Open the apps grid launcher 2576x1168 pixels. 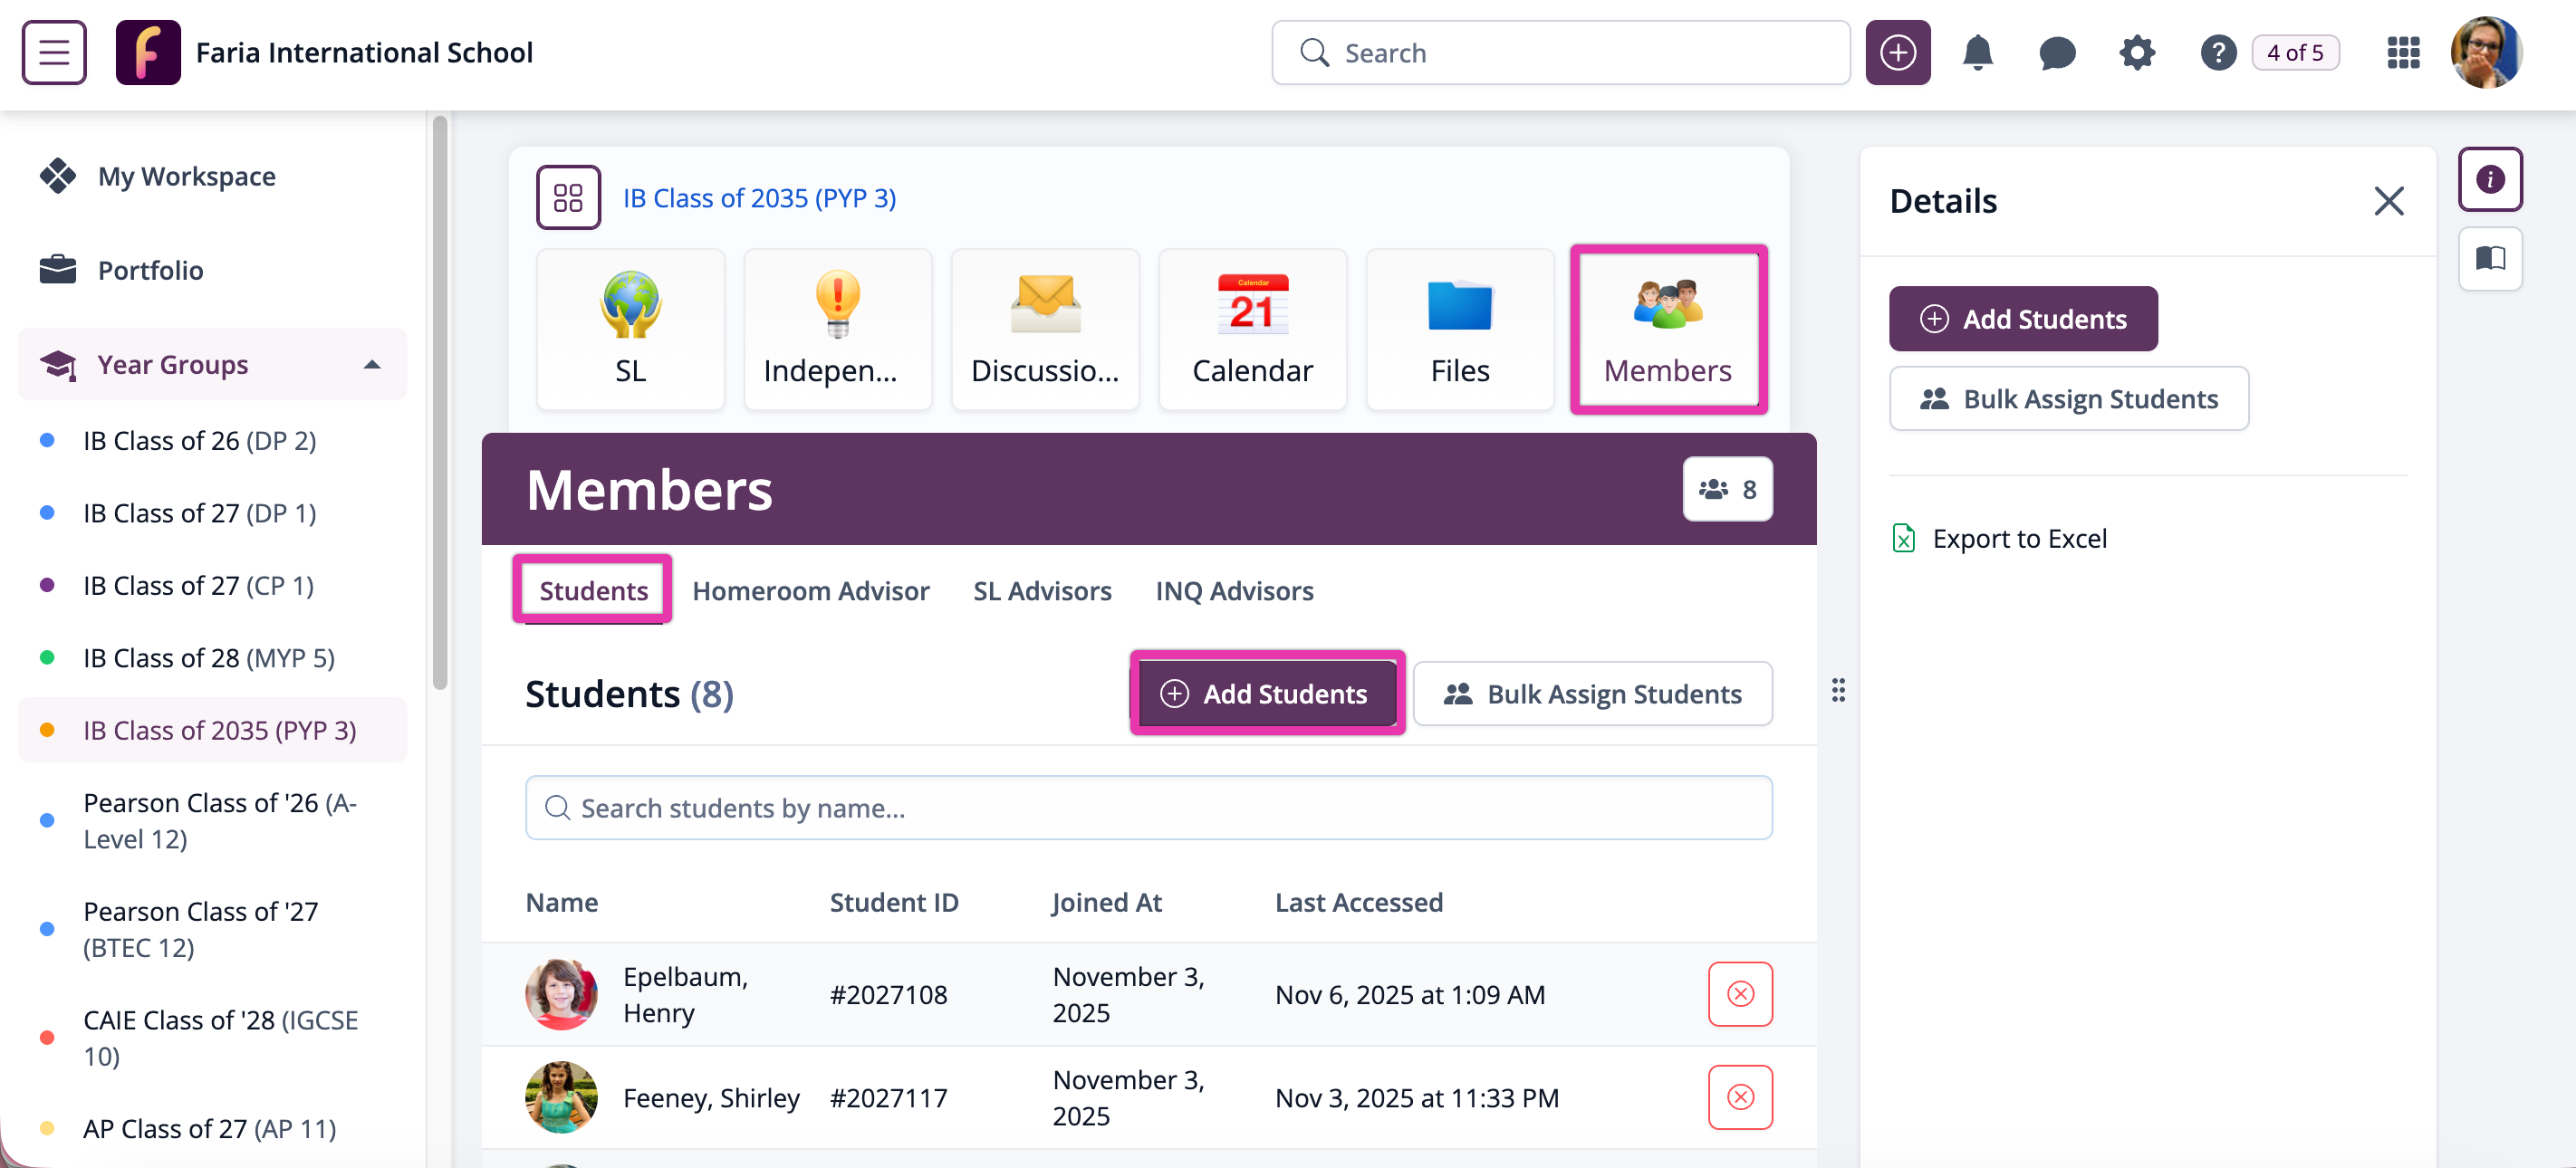2403,52
